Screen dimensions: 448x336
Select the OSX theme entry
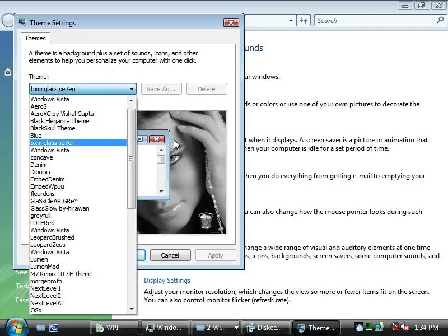pos(78,310)
